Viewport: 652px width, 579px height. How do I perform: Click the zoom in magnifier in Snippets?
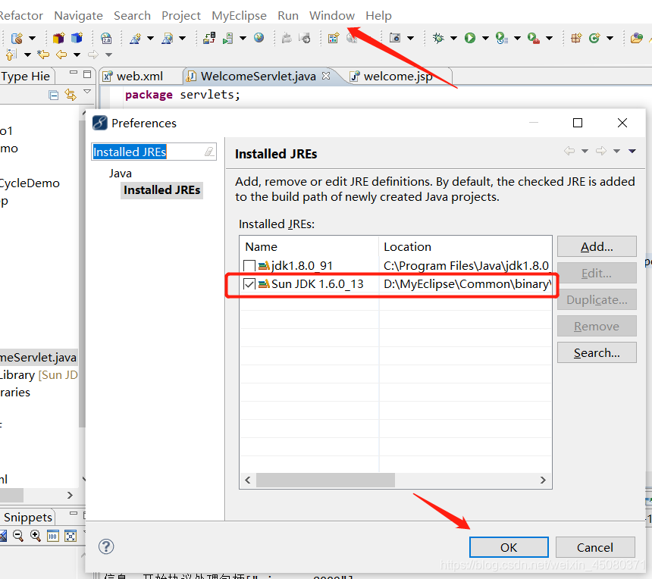(x=36, y=535)
